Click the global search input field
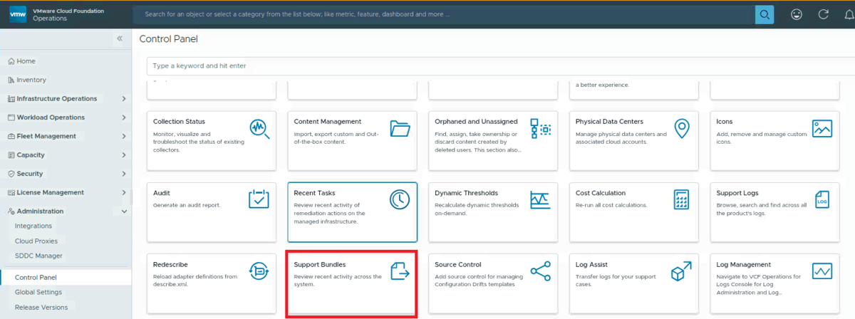 click(444, 14)
